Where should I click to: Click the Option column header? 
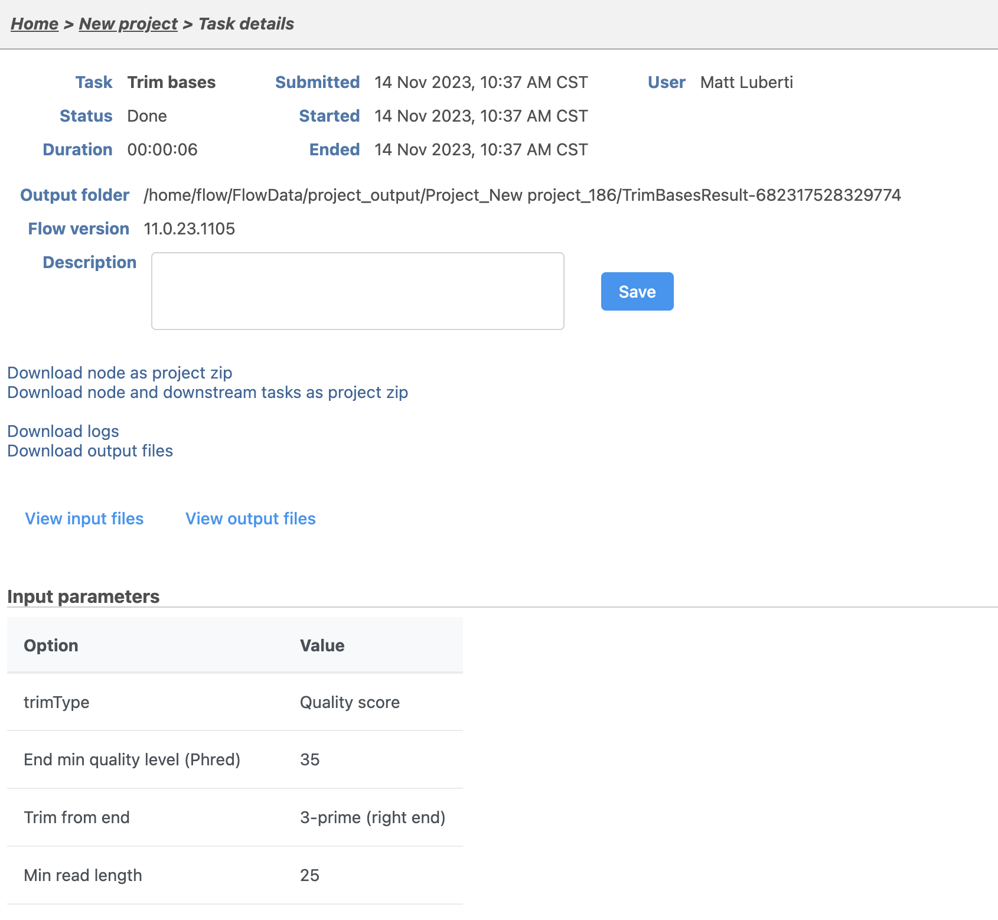pyautogui.click(x=51, y=646)
